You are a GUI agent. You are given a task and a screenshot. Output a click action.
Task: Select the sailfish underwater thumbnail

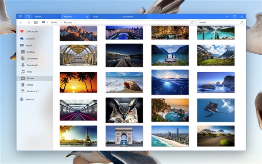click(216, 110)
